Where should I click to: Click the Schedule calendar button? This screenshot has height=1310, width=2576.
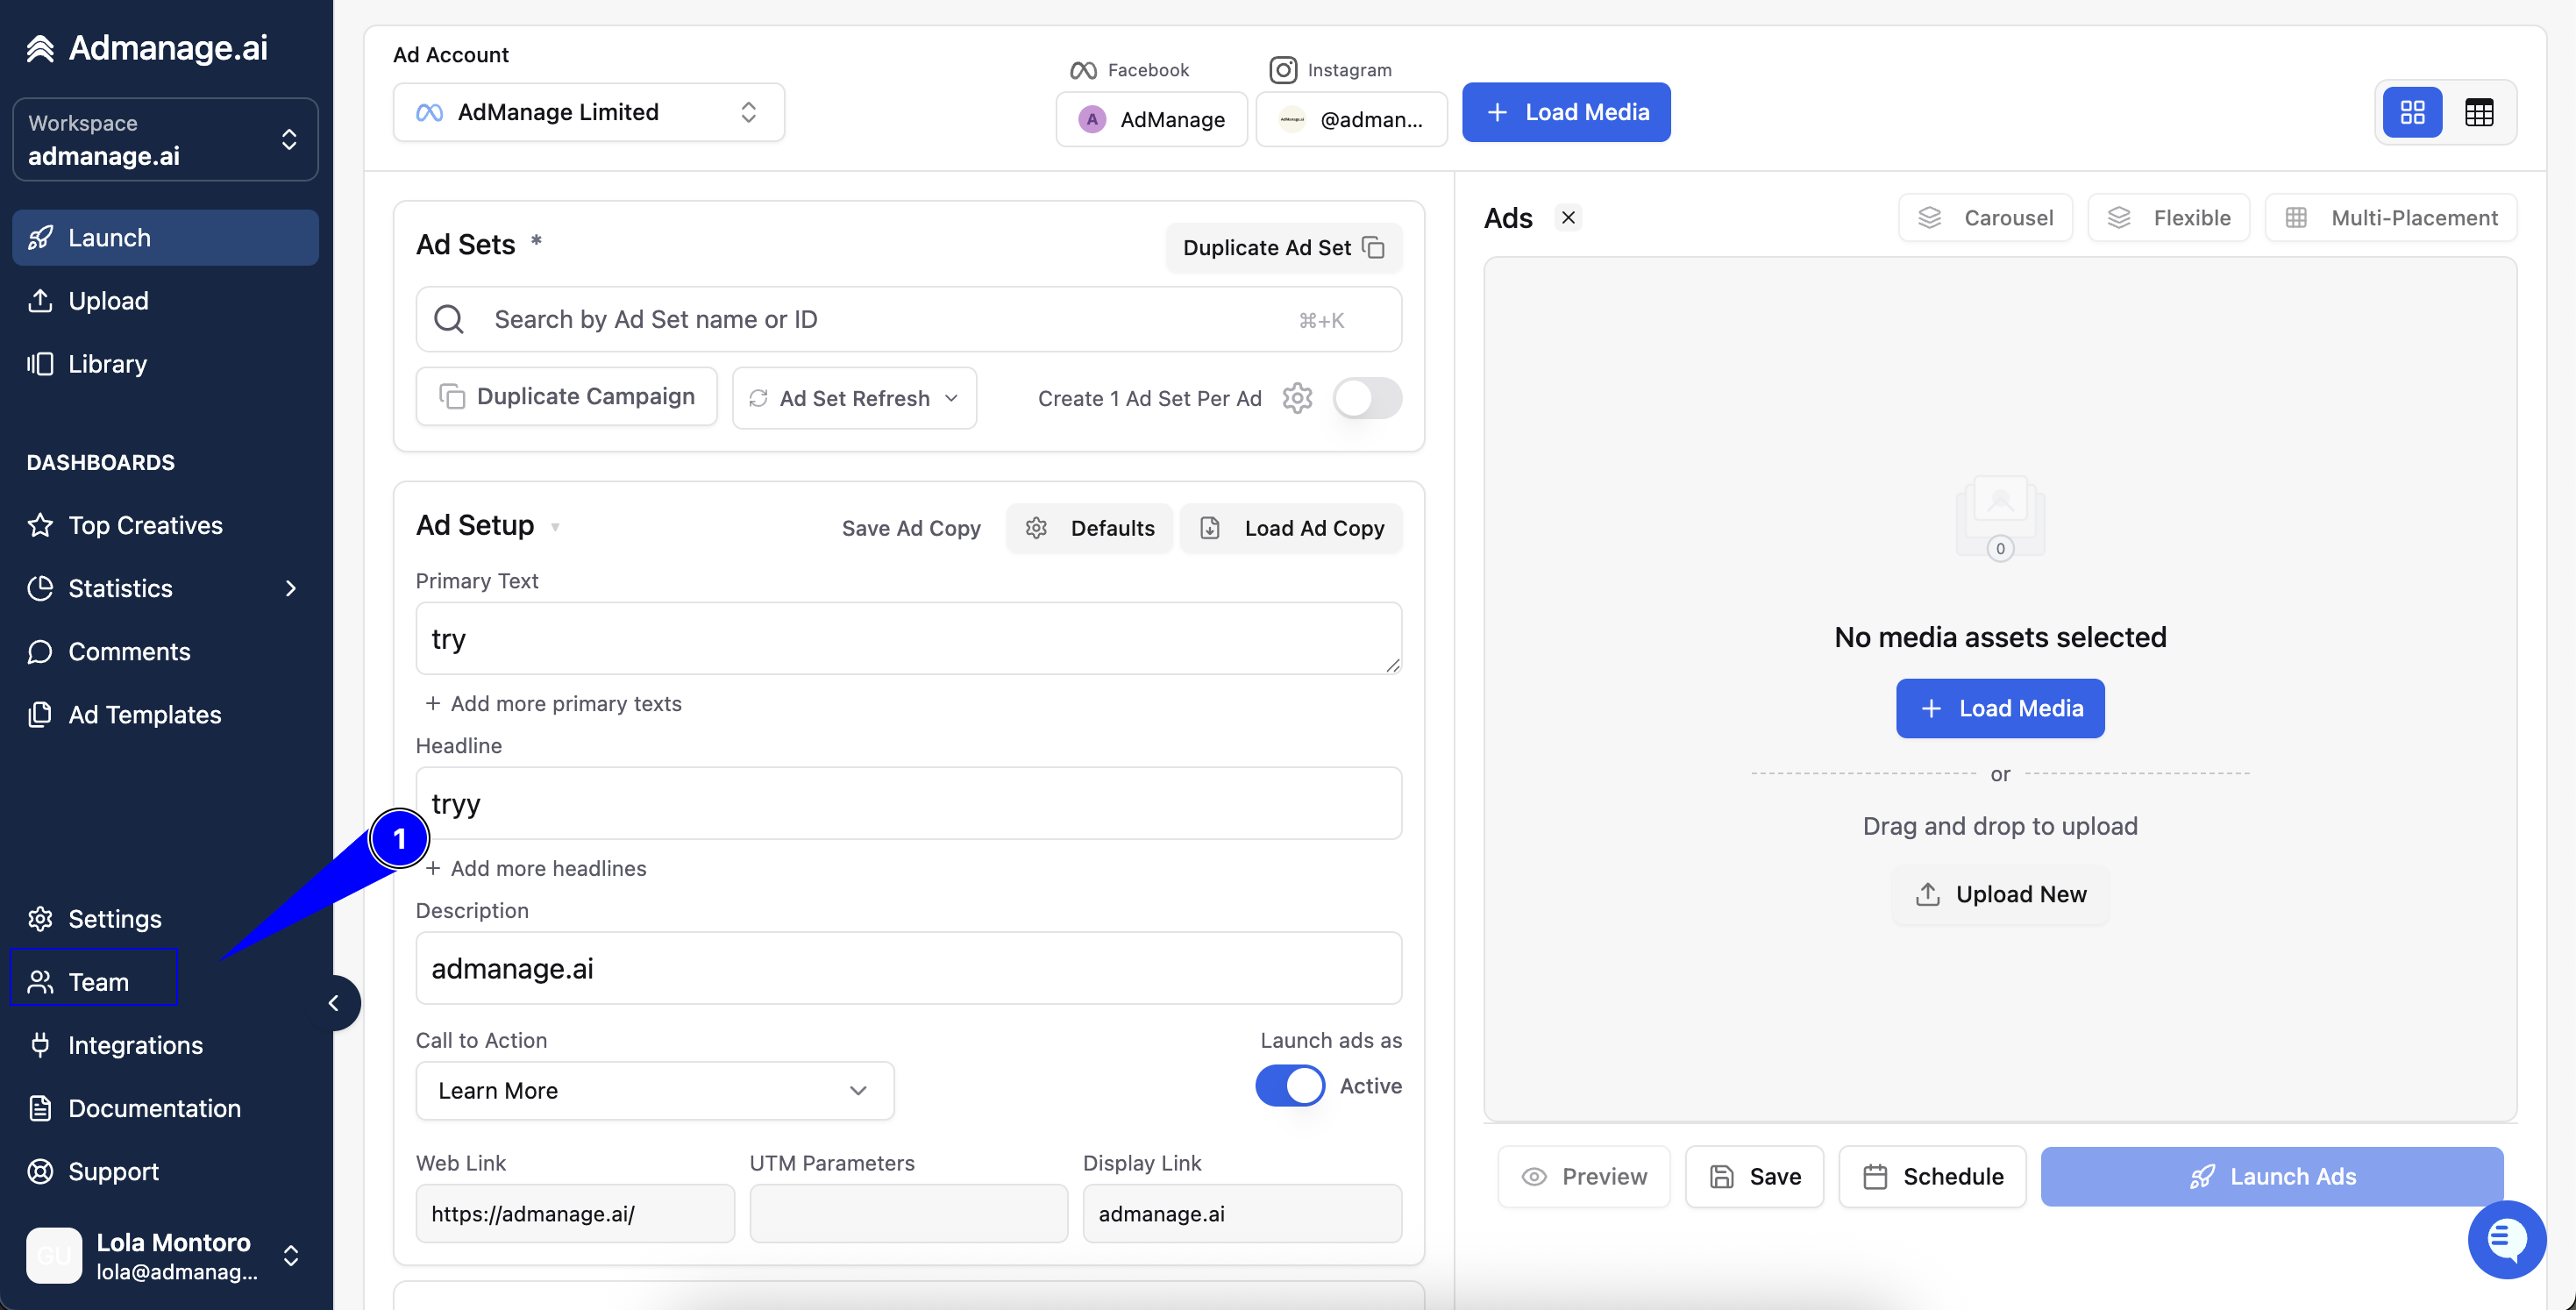(x=1932, y=1176)
